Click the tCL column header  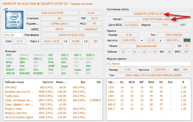click(x=122, y=82)
